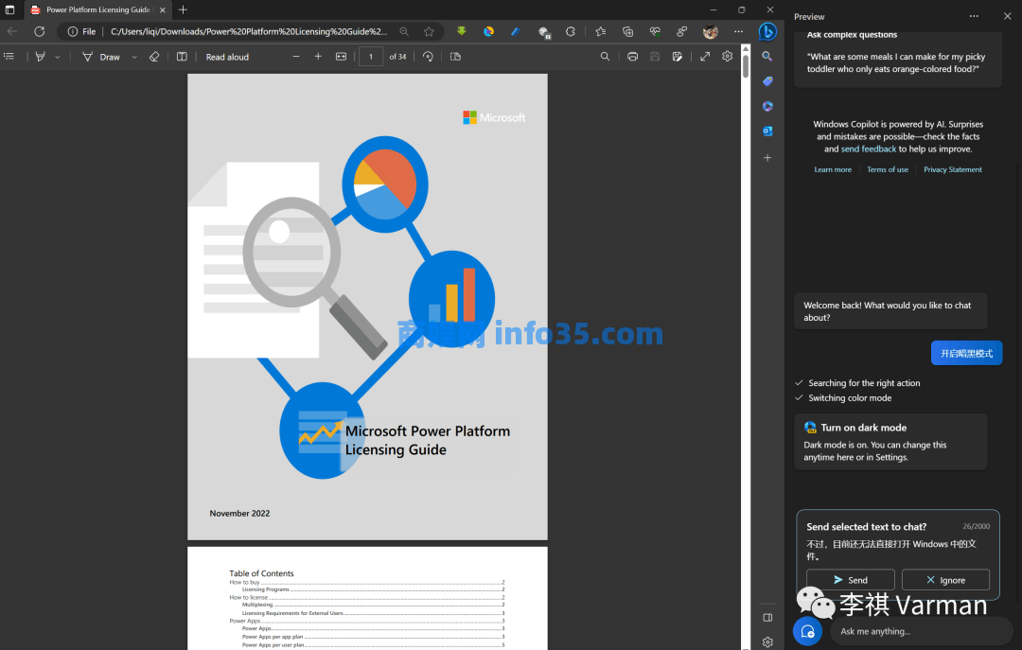
Task: Open PDF search with the magnifier icon
Action: 606,57
